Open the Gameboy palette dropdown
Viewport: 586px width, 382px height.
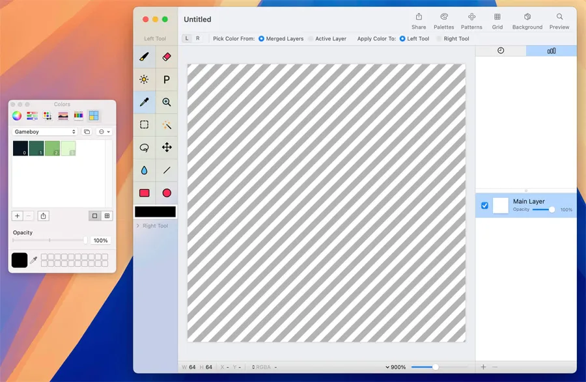tap(45, 132)
